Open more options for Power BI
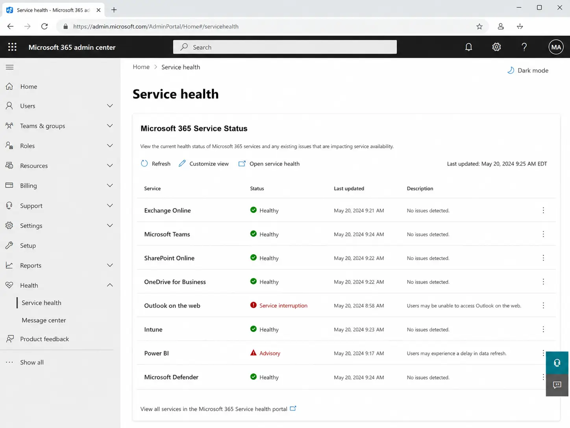Viewport: 570px width, 428px height. 543,353
